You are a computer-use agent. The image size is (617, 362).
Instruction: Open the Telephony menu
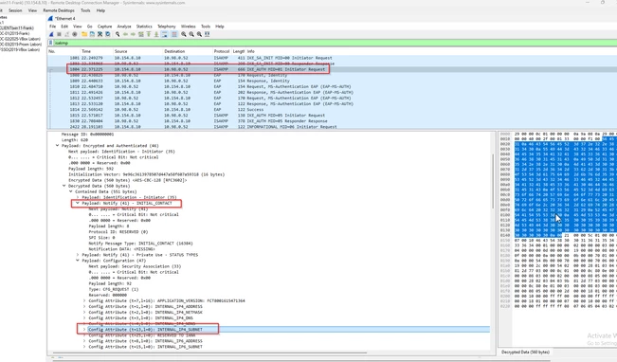(x=167, y=27)
